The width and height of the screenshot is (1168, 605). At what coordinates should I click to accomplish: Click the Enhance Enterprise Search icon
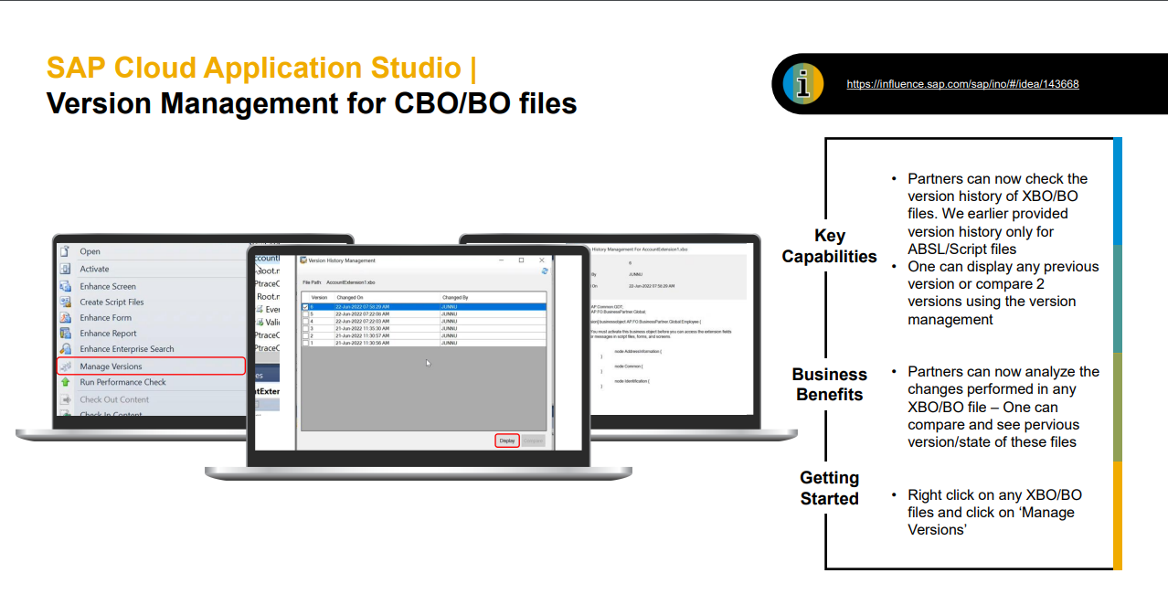[65, 349]
